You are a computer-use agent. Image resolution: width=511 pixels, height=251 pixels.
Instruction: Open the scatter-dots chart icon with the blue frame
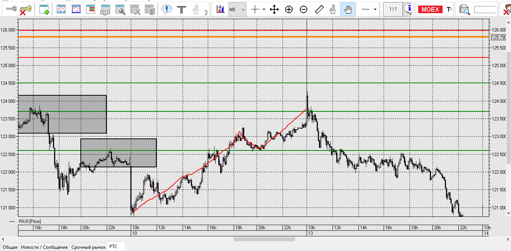(x=76, y=9)
